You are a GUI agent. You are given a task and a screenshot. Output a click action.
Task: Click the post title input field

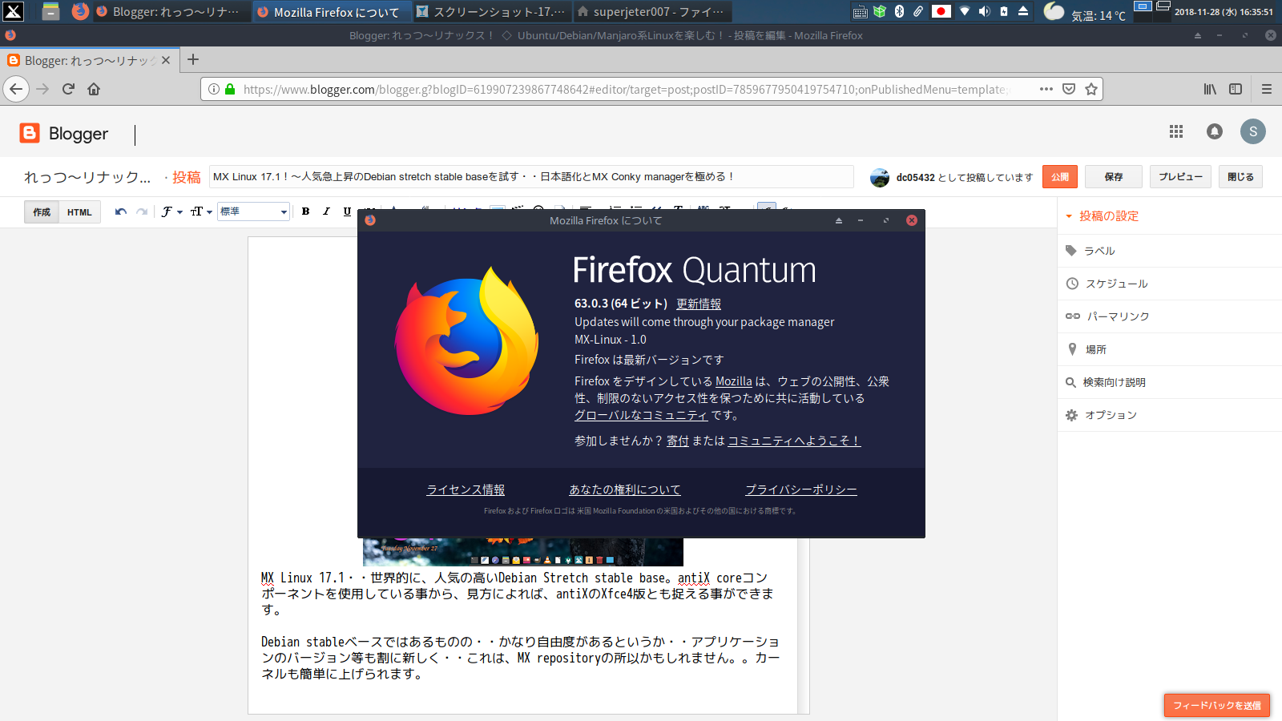pos(531,176)
